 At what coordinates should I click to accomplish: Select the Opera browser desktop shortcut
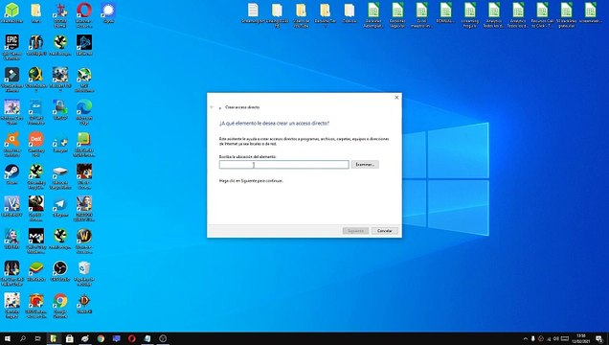pos(84,14)
